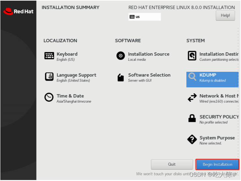Click 'English (United States)' language text

tap(73, 81)
